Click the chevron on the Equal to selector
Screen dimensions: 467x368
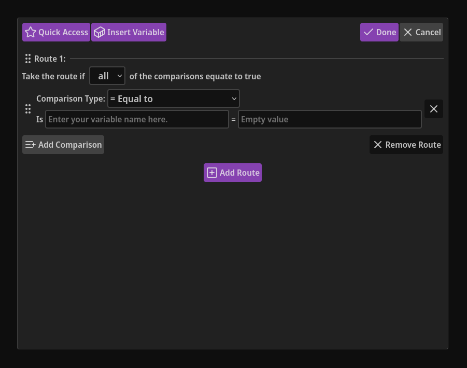(x=234, y=98)
